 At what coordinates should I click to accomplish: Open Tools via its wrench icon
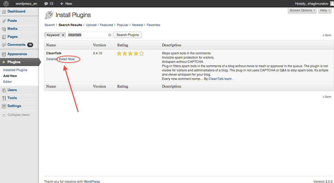point(4,98)
